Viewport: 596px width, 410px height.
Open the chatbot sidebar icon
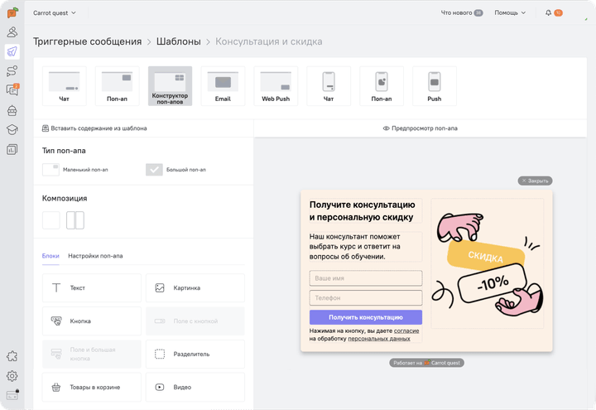tap(12, 111)
